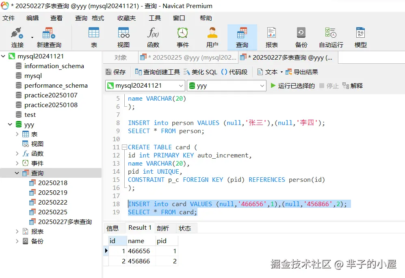This screenshot has width=405, height=278.
Task: Click the pid column header
Action: 167,241
